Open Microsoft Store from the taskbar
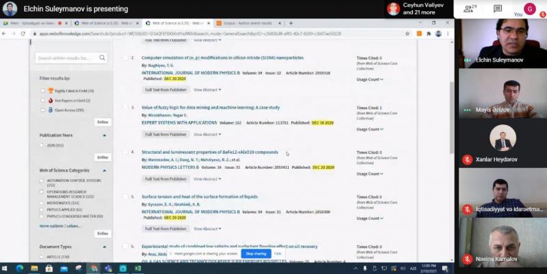 click(49, 269)
